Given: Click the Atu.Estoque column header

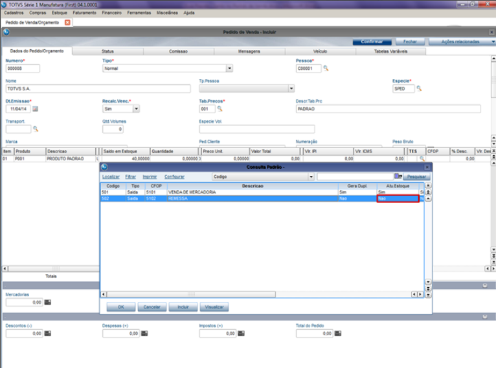Looking at the screenshot, I should [398, 186].
